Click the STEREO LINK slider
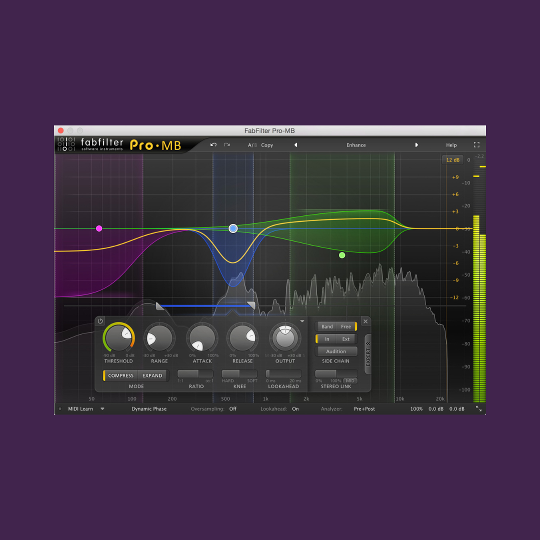540x540 pixels. [x=336, y=373]
